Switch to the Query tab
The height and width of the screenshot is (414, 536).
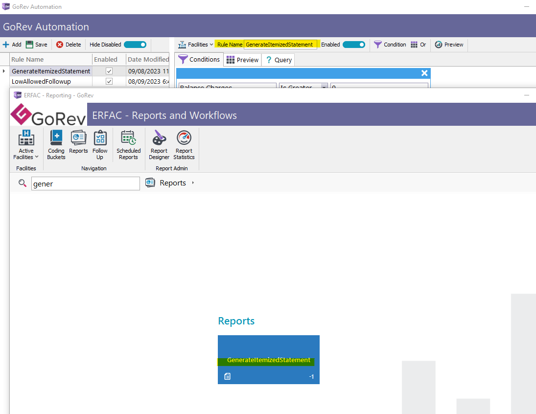click(x=279, y=60)
